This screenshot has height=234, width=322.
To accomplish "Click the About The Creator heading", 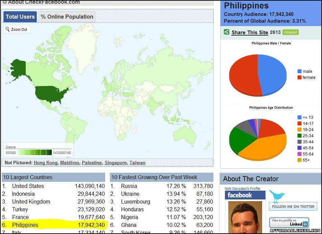I will (251, 179).
